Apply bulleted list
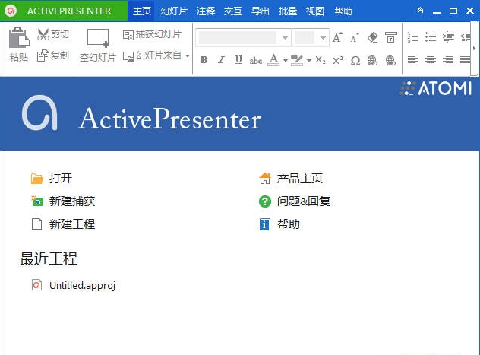 tap(431, 37)
